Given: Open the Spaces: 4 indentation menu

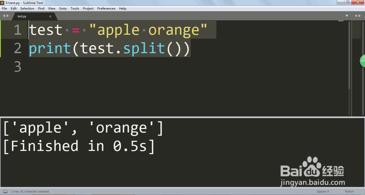Looking at the screenshot, I should click(323, 191).
